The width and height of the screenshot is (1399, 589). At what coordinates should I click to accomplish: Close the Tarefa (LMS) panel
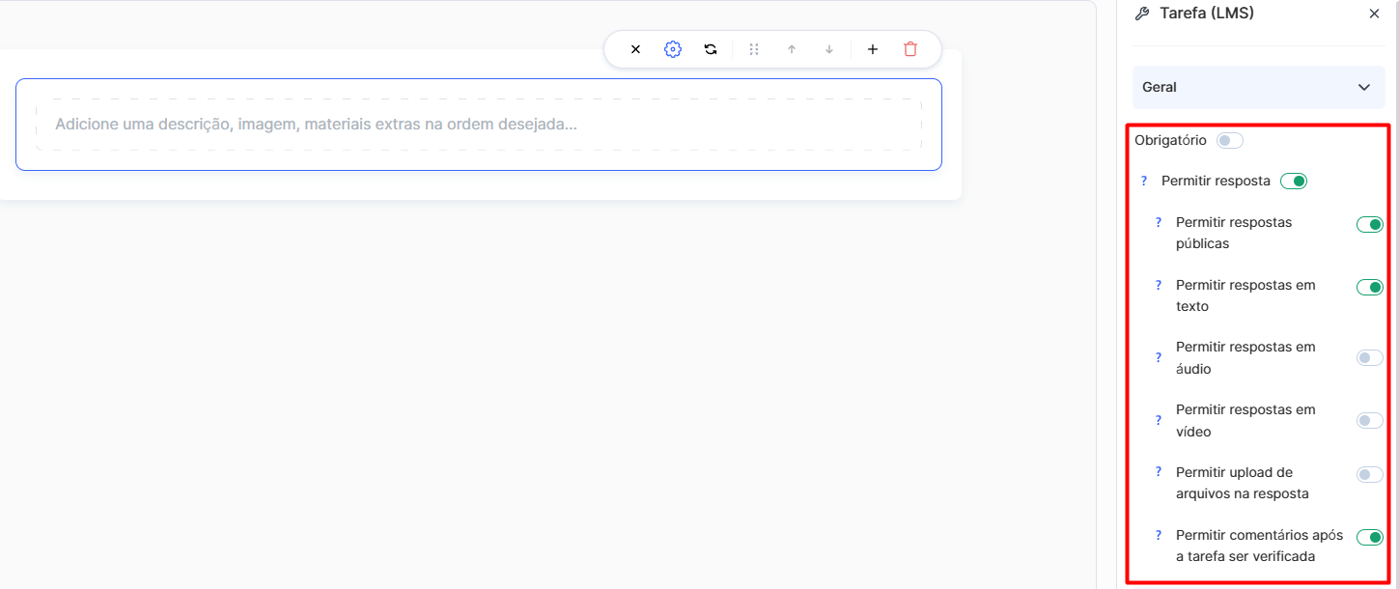tap(1374, 14)
